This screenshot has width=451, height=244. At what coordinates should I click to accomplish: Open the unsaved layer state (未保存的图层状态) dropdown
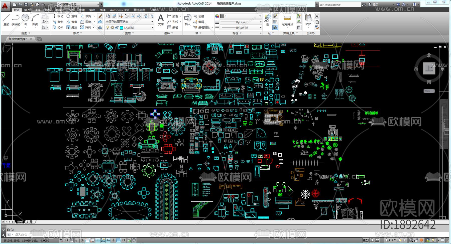click(152, 22)
